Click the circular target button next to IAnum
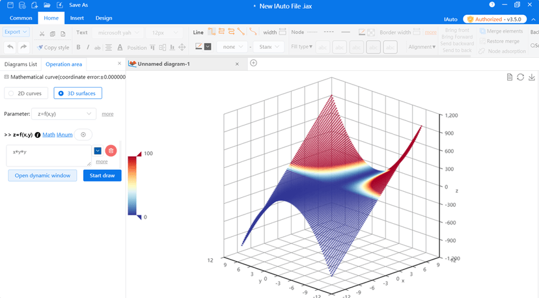The image size is (539, 298). click(83, 135)
